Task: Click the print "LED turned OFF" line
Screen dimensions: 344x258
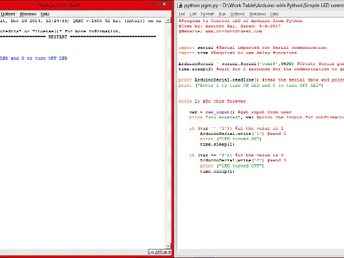Action: click(232, 166)
